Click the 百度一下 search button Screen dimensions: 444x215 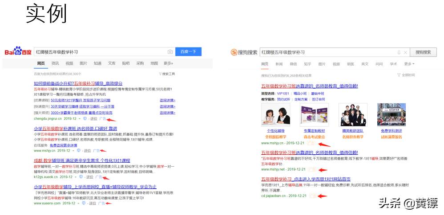coord(188,51)
